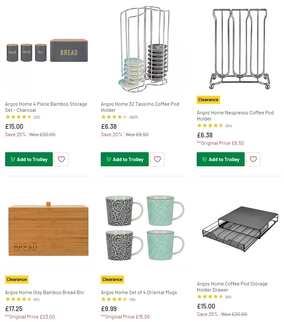Click the review count for the Nespresso holder

point(228,126)
